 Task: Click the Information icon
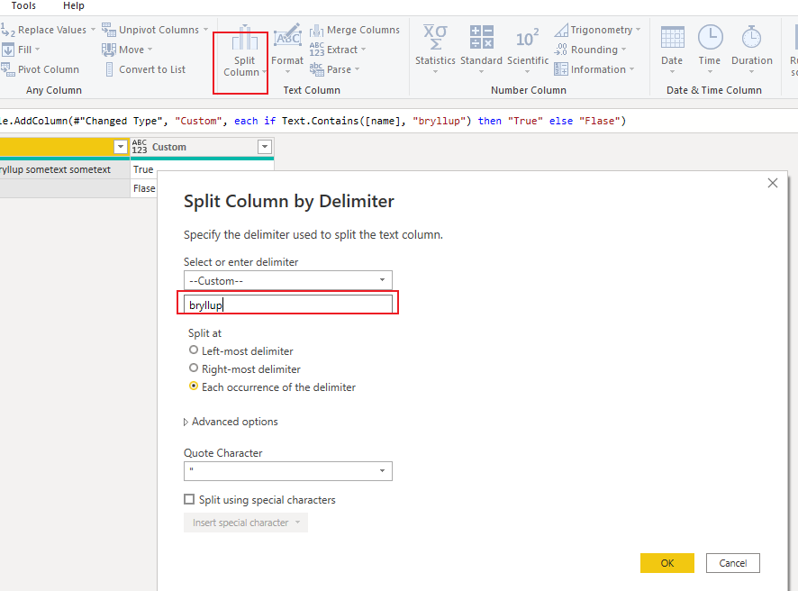[561, 69]
